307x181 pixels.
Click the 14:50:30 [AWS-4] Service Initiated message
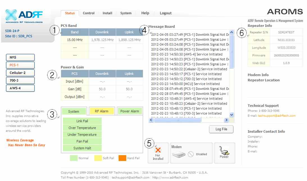click(187, 54)
